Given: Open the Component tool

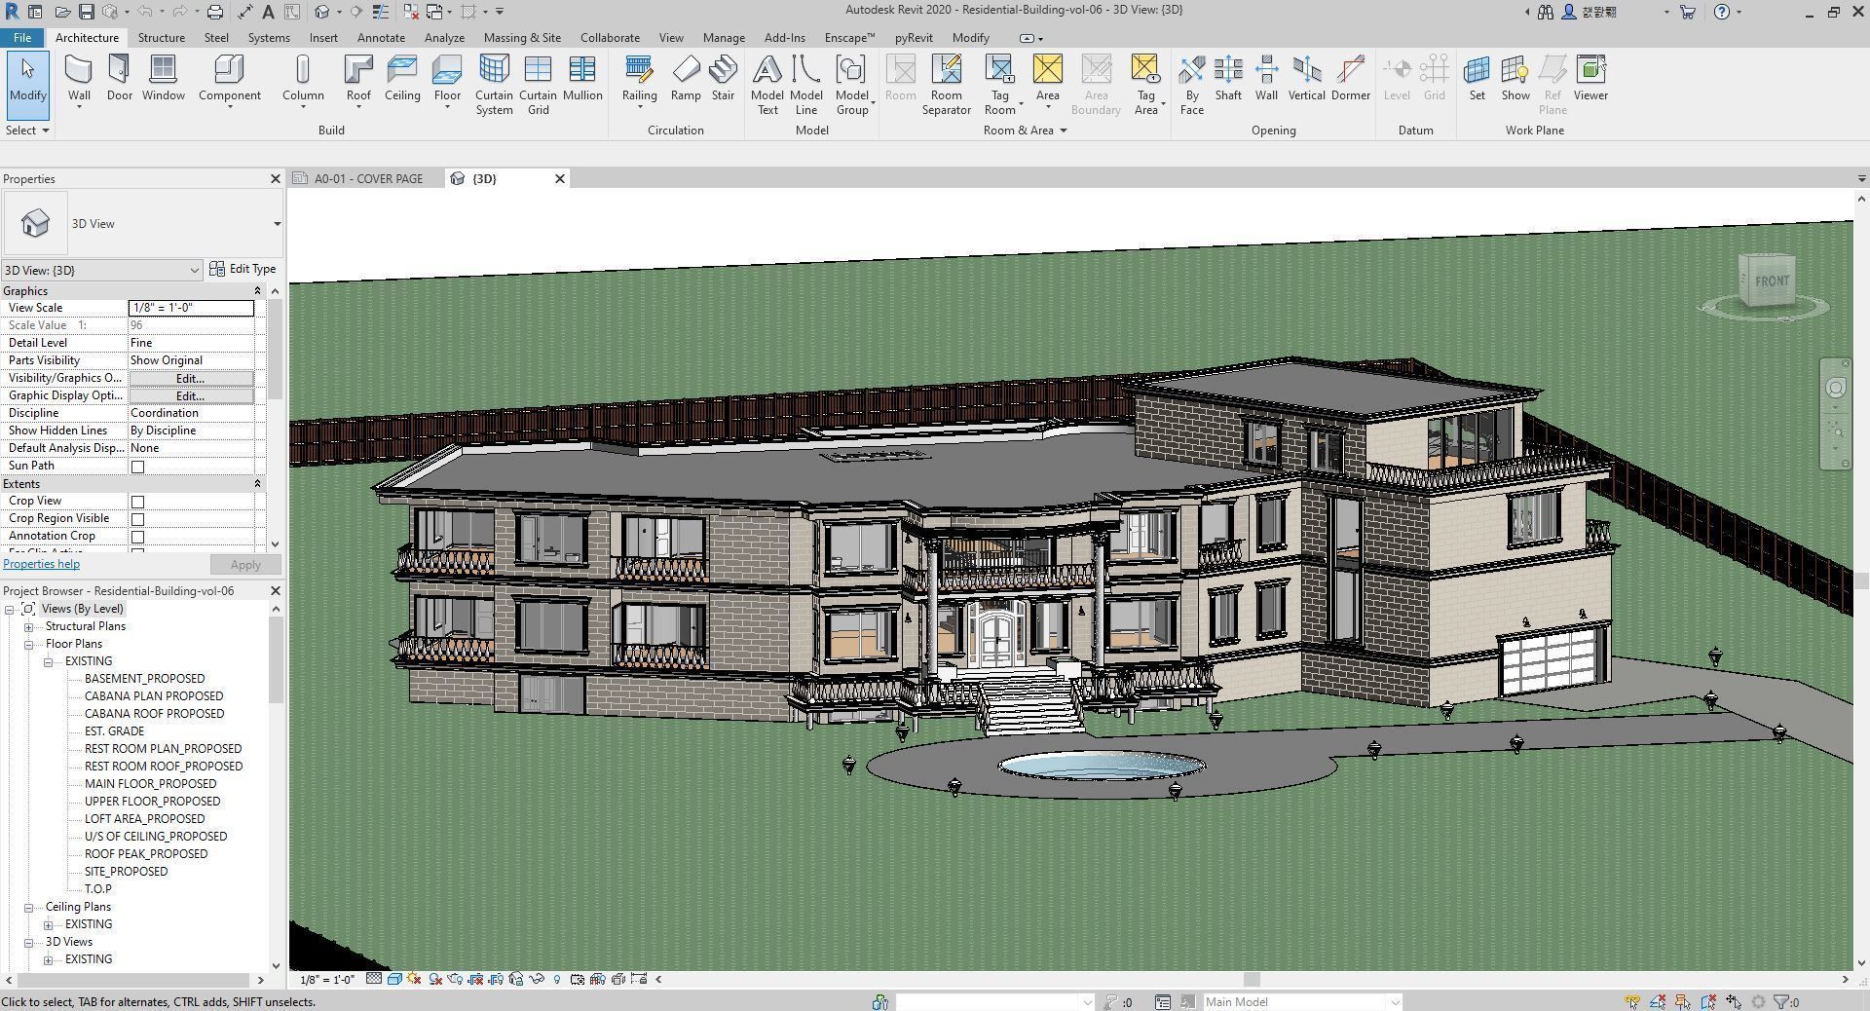Looking at the screenshot, I should tap(229, 78).
